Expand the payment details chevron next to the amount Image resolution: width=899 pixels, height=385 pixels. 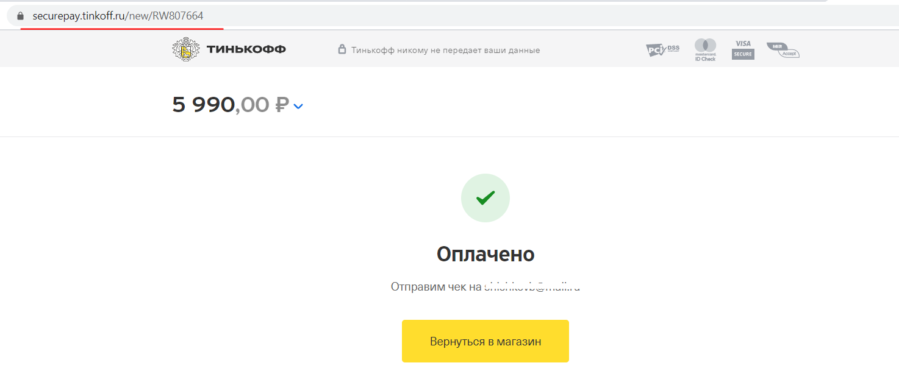click(x=298, y=106)
